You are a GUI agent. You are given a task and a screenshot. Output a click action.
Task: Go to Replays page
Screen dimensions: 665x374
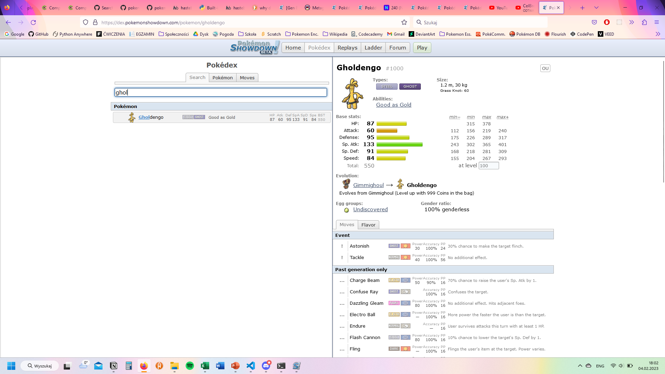(347, 47)
